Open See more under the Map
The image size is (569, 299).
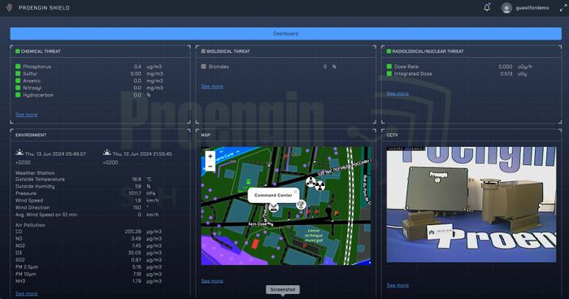(212, 281)
